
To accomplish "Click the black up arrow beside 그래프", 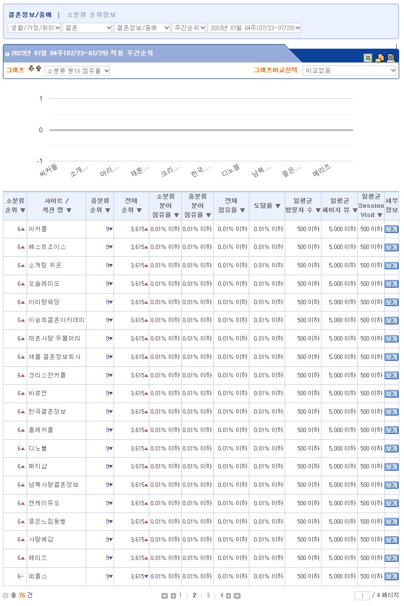I will tap(38, 69).
